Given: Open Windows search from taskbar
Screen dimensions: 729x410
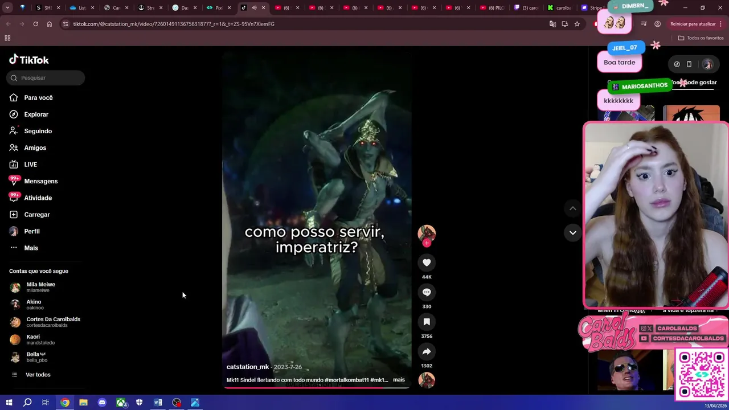Looking at the screenshot, I should pyautogui.click(x=27, y=403).
